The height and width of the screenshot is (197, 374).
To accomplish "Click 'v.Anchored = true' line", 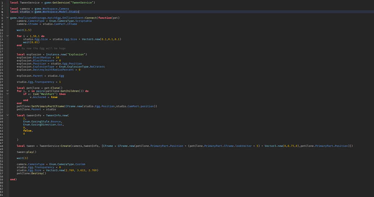I will tap(43, 97).
